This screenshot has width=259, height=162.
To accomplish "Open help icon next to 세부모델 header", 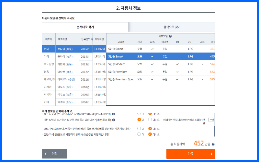I will pyautogui.click(x=170, y=36).
